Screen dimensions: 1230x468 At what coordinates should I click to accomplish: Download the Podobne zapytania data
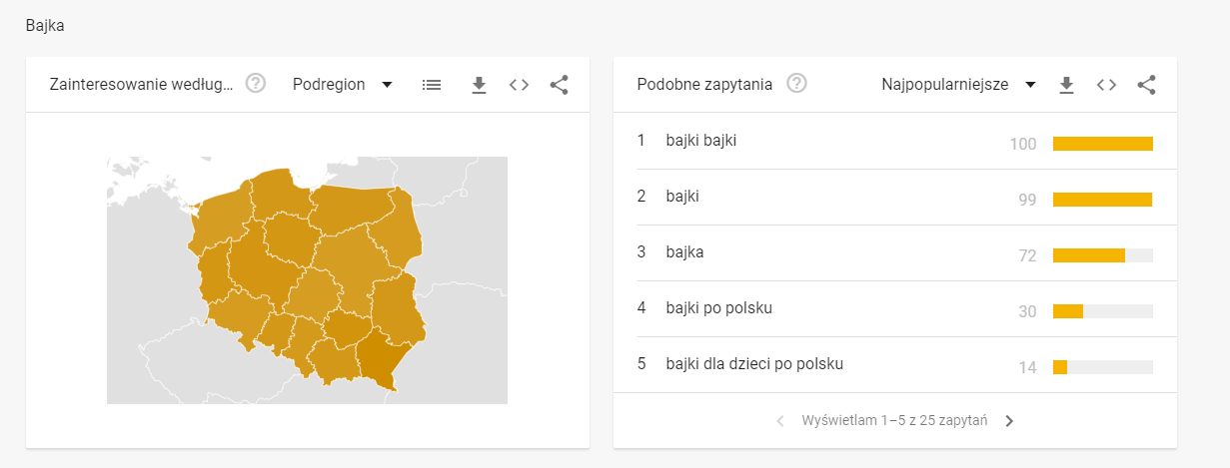click(x=1066, y=85)
